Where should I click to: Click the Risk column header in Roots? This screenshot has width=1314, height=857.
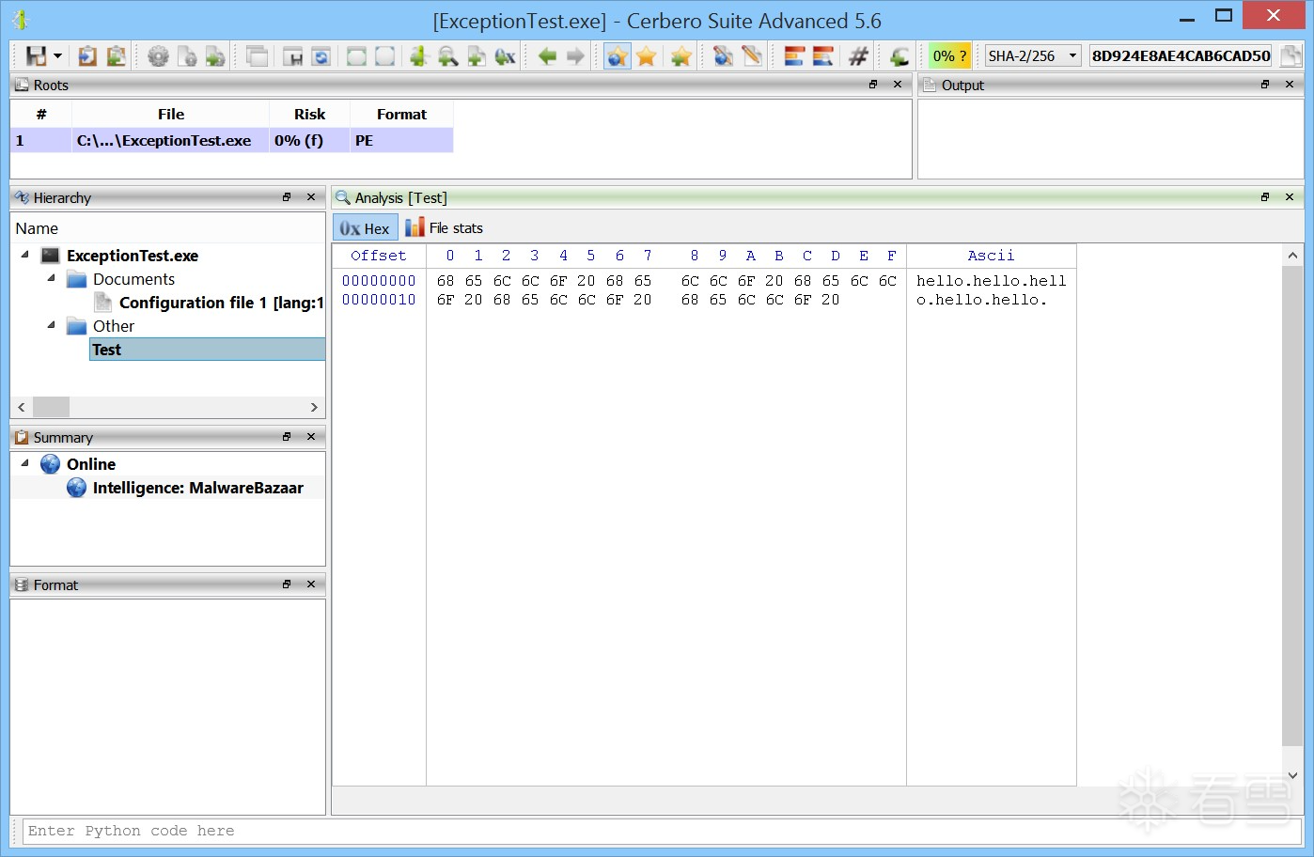(x=309, y=114)
